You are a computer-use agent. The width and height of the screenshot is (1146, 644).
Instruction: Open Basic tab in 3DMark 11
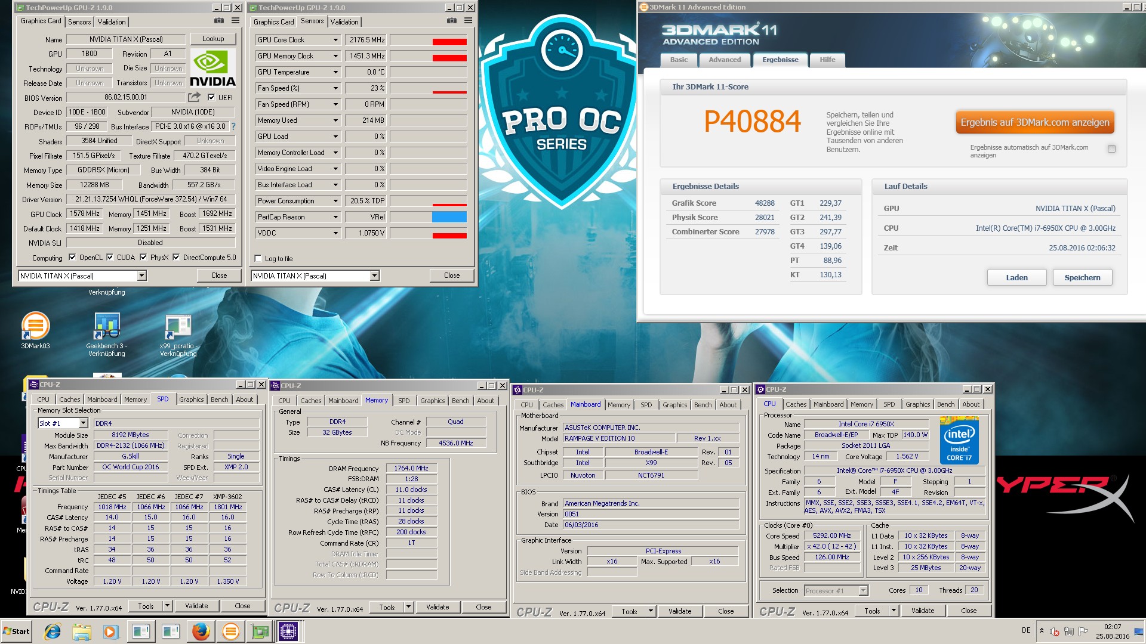tap(679, 60)
